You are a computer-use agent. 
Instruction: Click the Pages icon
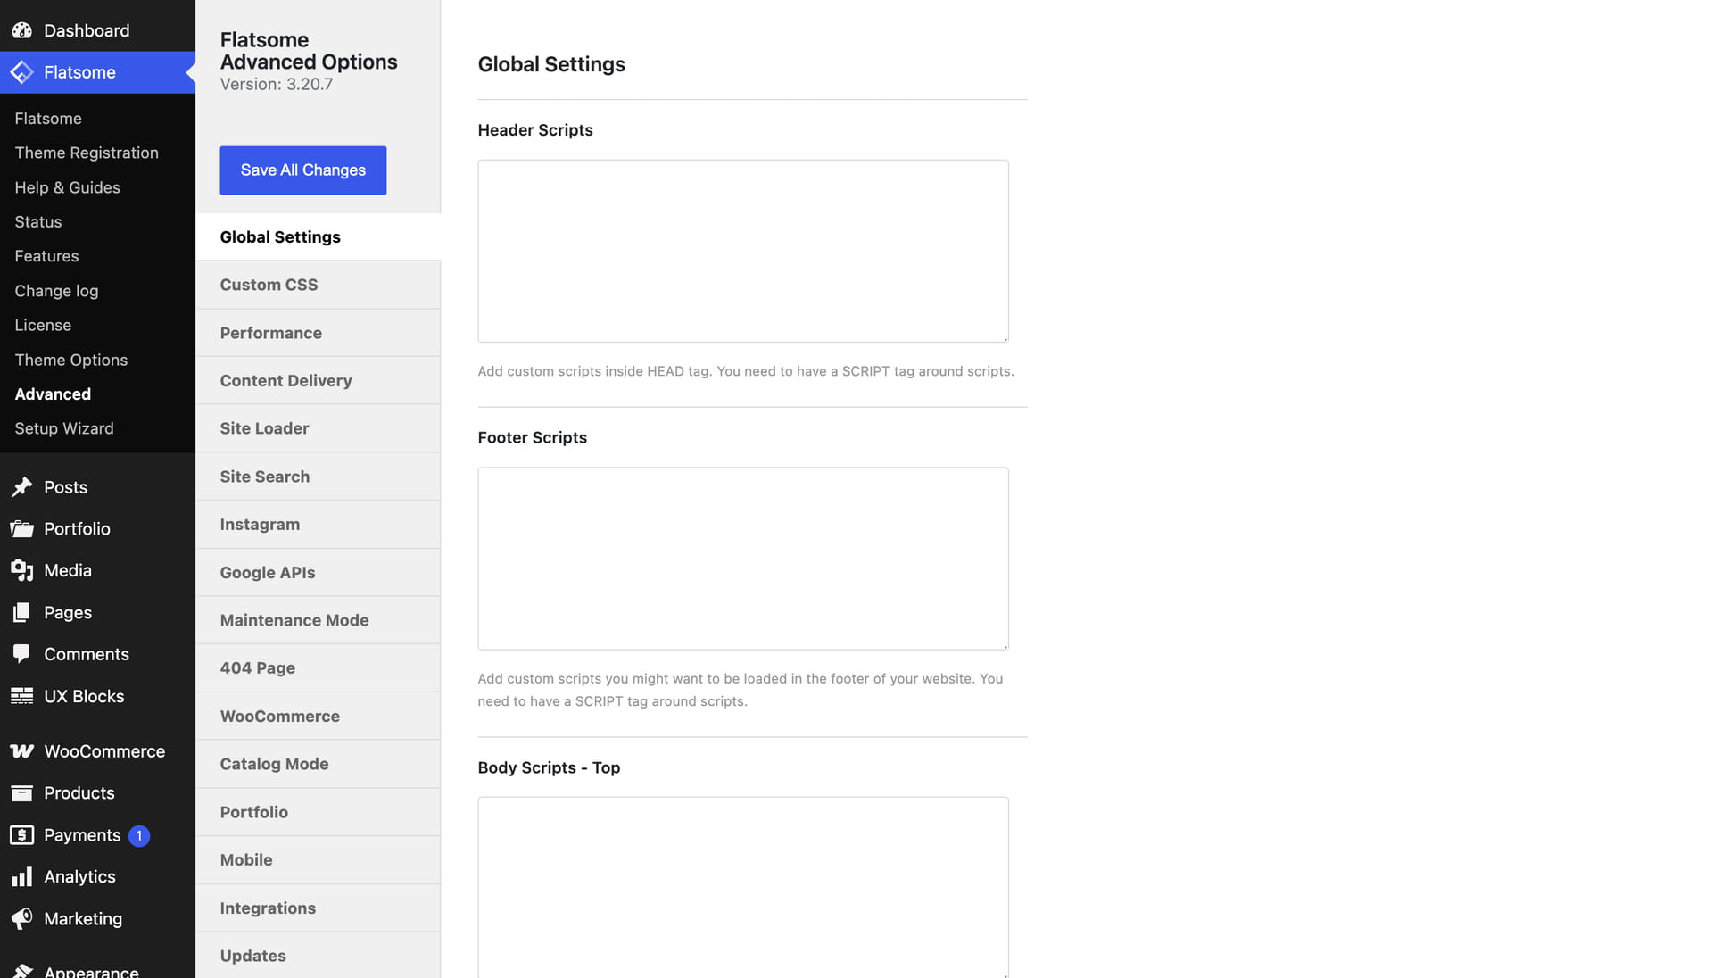pyautogui.click(x=22, y=612)
